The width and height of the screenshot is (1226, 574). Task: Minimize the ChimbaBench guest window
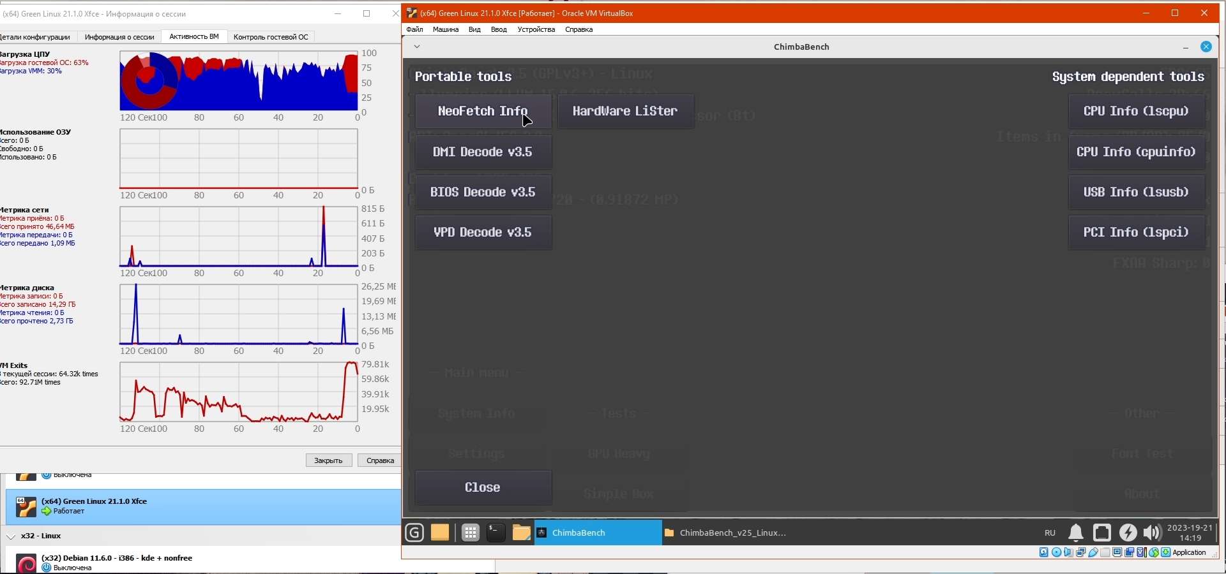coord(1186,47)
